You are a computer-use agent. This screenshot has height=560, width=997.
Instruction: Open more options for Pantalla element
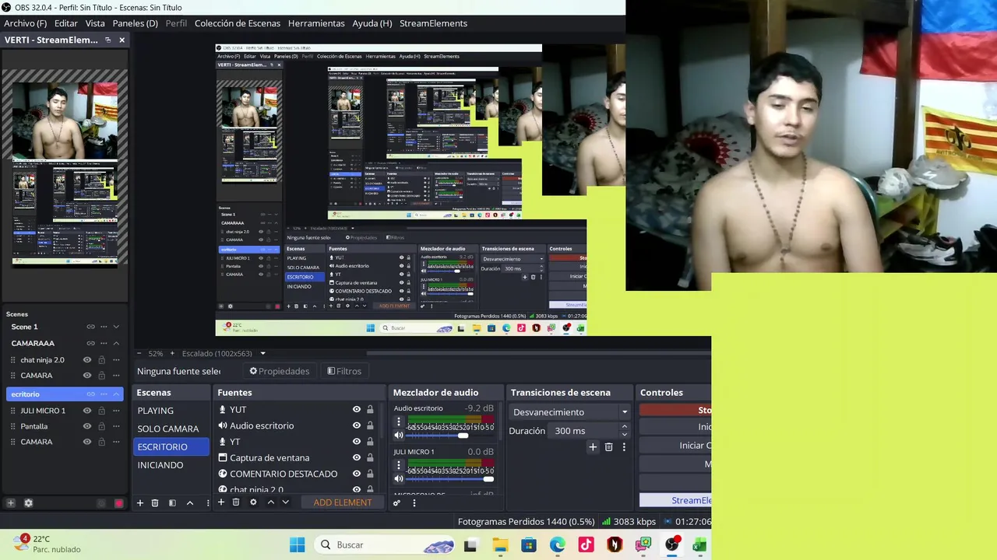pyautogui.click(x=116, y=426)
